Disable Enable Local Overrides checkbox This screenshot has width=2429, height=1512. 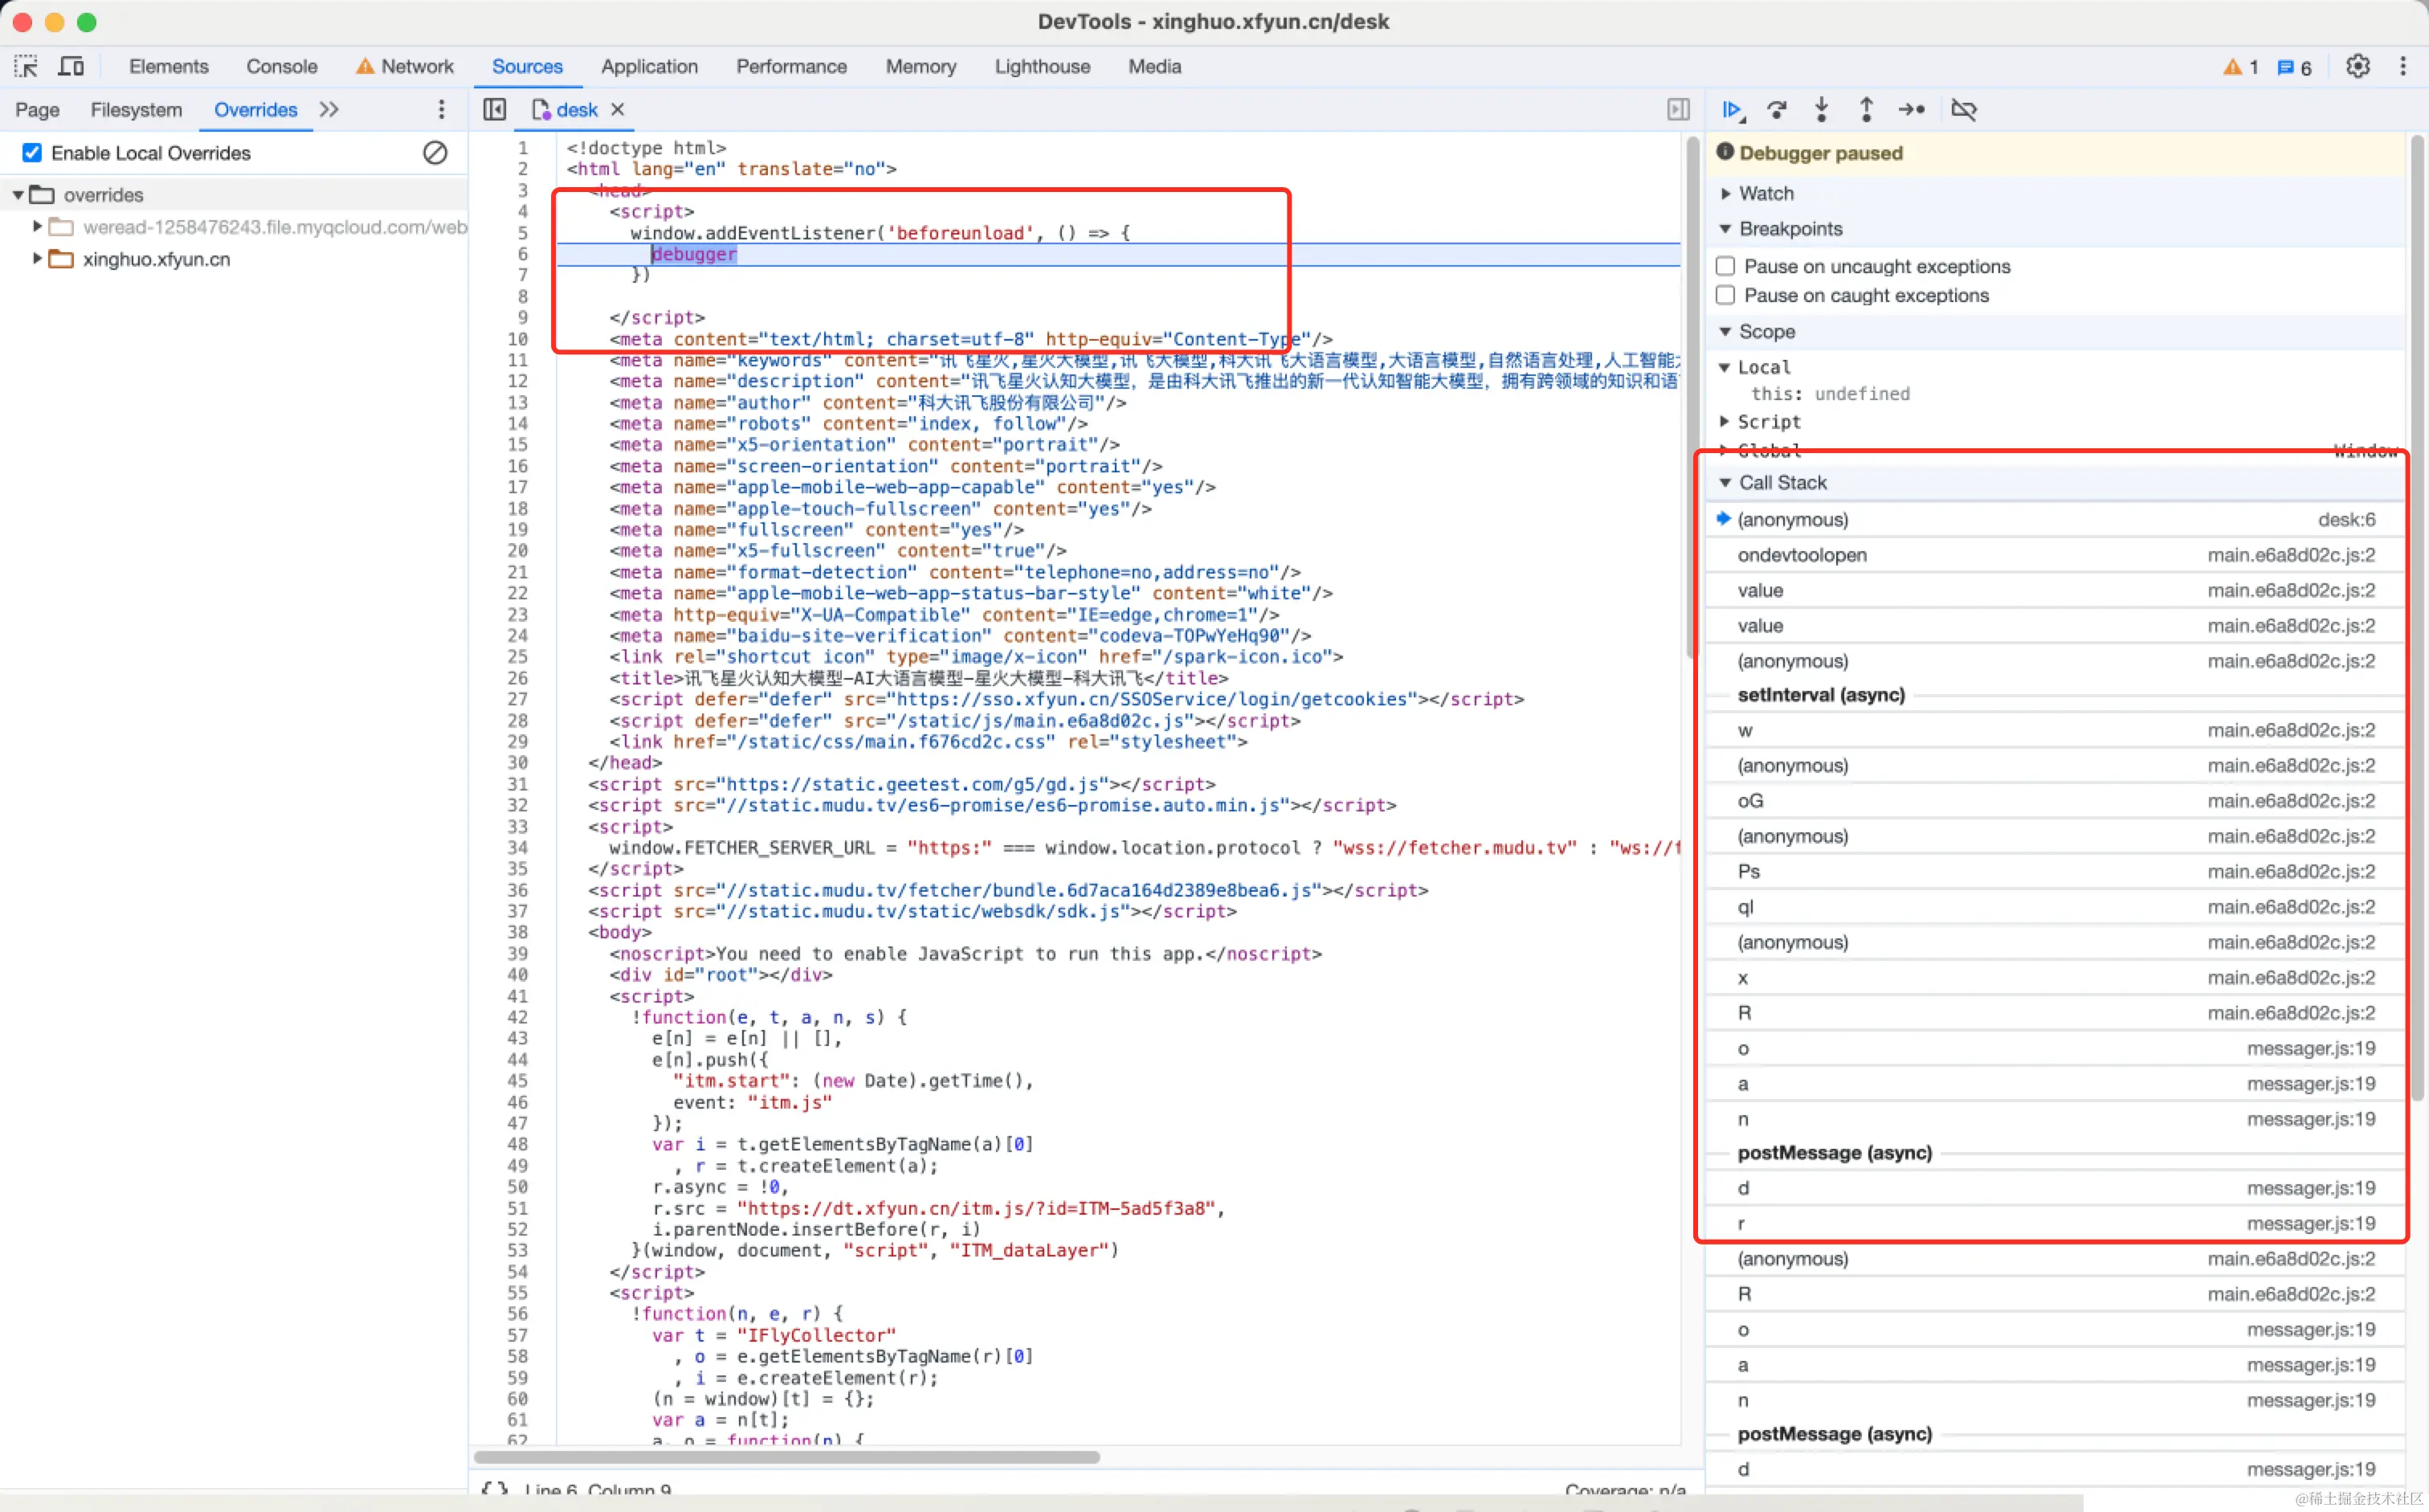pos(32,153)
